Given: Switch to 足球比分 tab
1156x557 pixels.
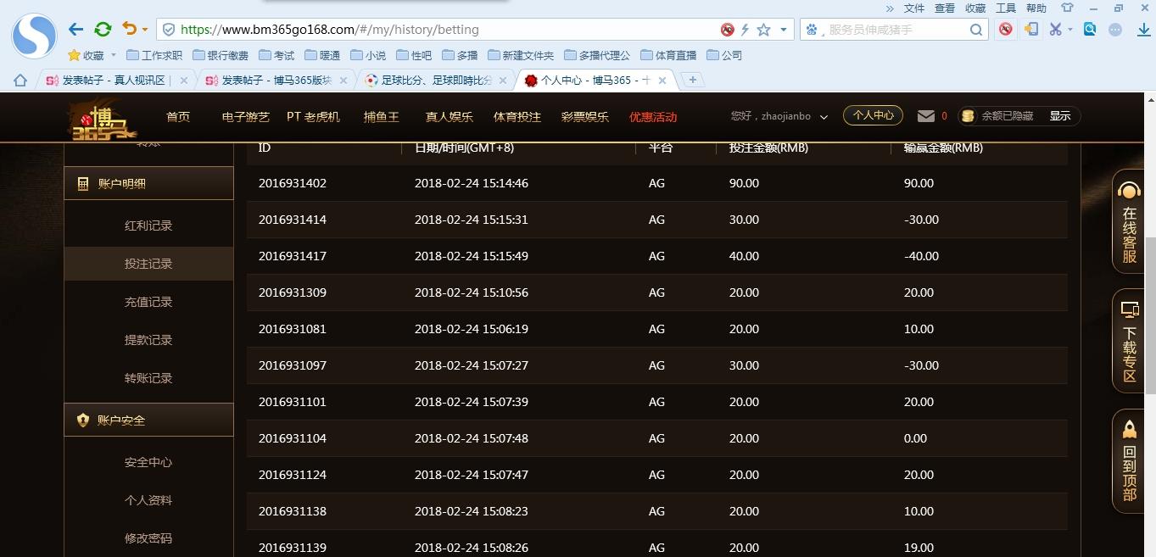Looking at the screenshot, I should [x=435, y=80].
